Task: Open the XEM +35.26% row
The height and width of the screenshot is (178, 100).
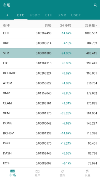Action: (50, 113)
